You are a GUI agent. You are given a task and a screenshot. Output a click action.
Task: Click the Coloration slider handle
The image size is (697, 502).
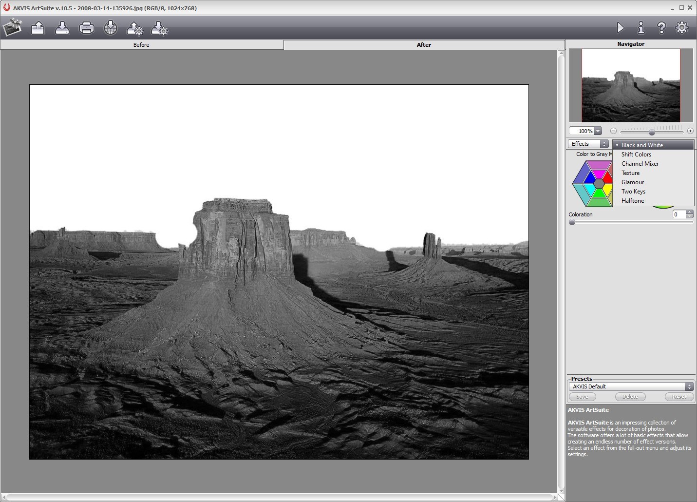click(572, 222)
